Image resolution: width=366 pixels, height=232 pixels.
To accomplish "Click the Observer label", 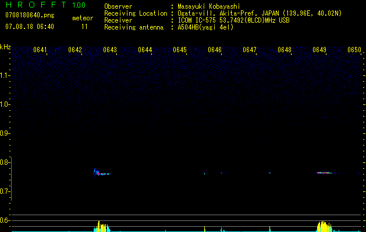I will (118, 6).
